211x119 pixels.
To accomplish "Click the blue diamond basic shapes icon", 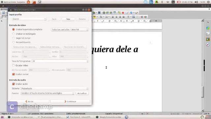I will 131,13.
